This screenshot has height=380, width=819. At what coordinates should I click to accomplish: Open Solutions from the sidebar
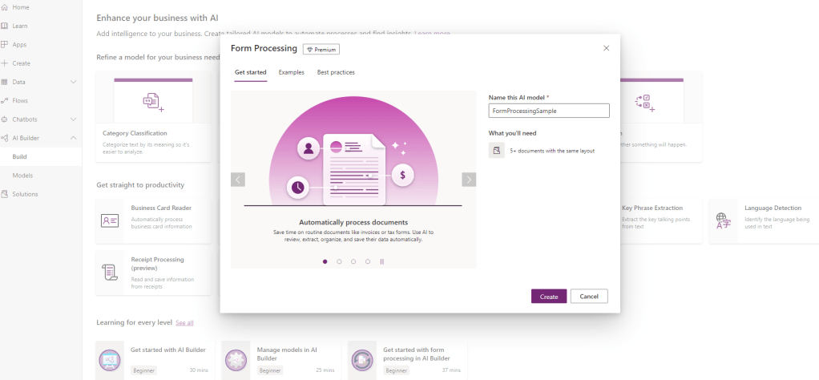pos(5,194)
